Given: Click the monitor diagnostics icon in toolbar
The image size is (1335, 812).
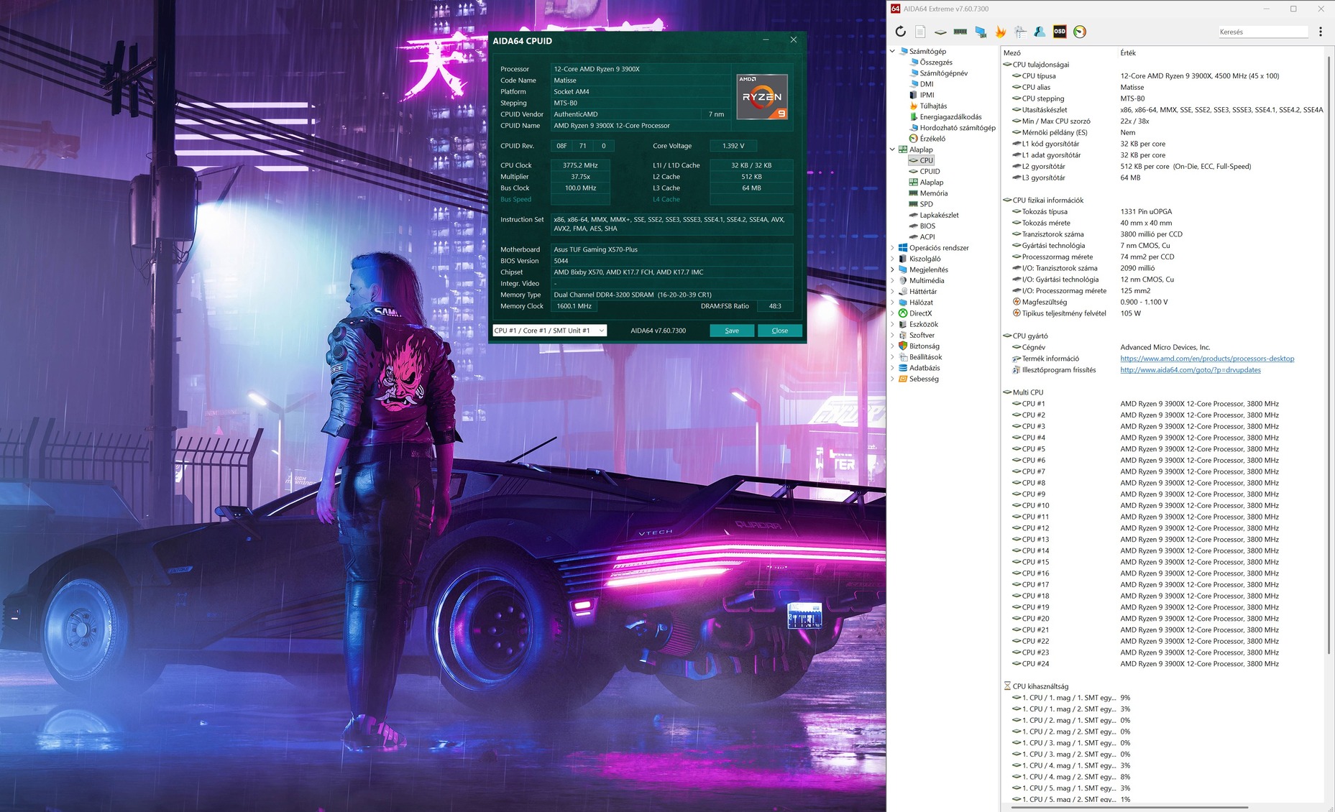Looking at the screenshot, I should tap(981, 32).
